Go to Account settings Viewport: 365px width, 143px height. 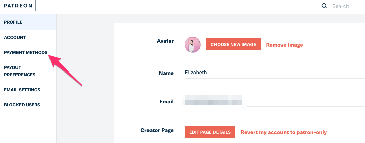coord(15,37)
